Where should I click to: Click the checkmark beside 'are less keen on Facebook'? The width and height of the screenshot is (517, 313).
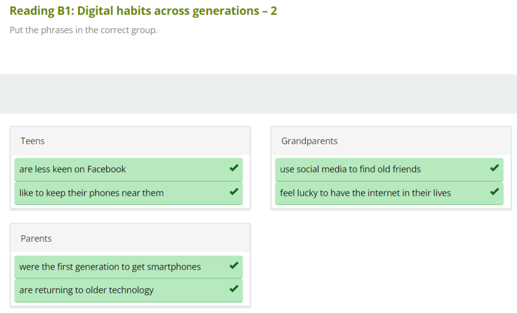point(233,169)
